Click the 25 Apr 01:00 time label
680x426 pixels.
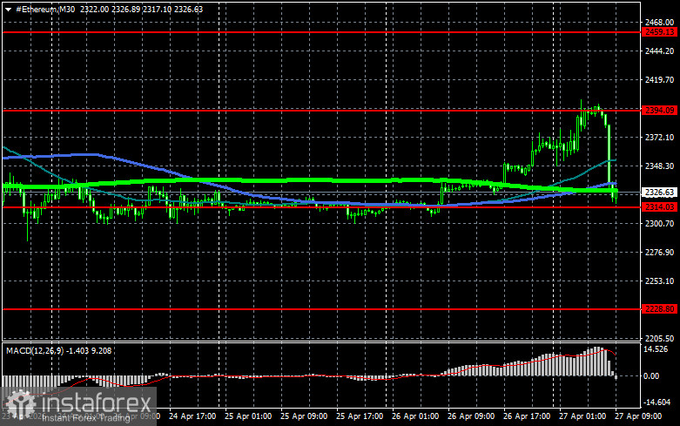click(248, 416)
